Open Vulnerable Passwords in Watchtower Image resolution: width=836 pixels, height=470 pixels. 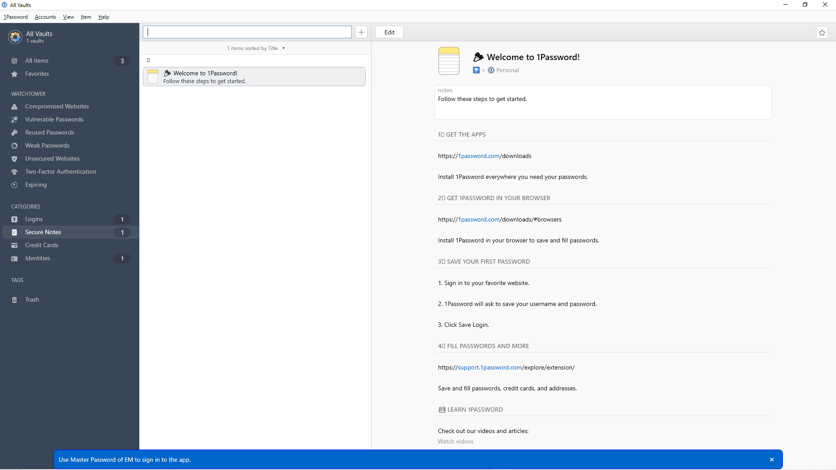pos(70,120)
